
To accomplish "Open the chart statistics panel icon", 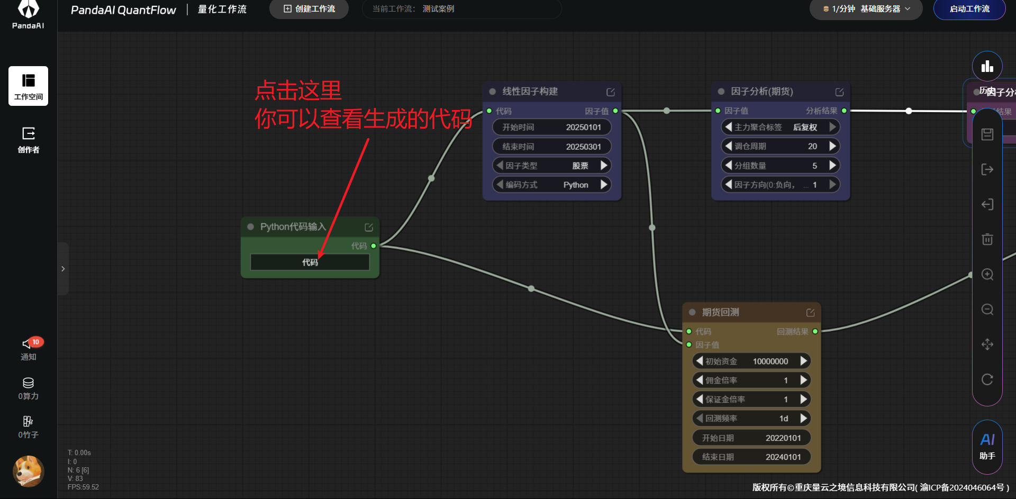I will (x=987, y=67).
